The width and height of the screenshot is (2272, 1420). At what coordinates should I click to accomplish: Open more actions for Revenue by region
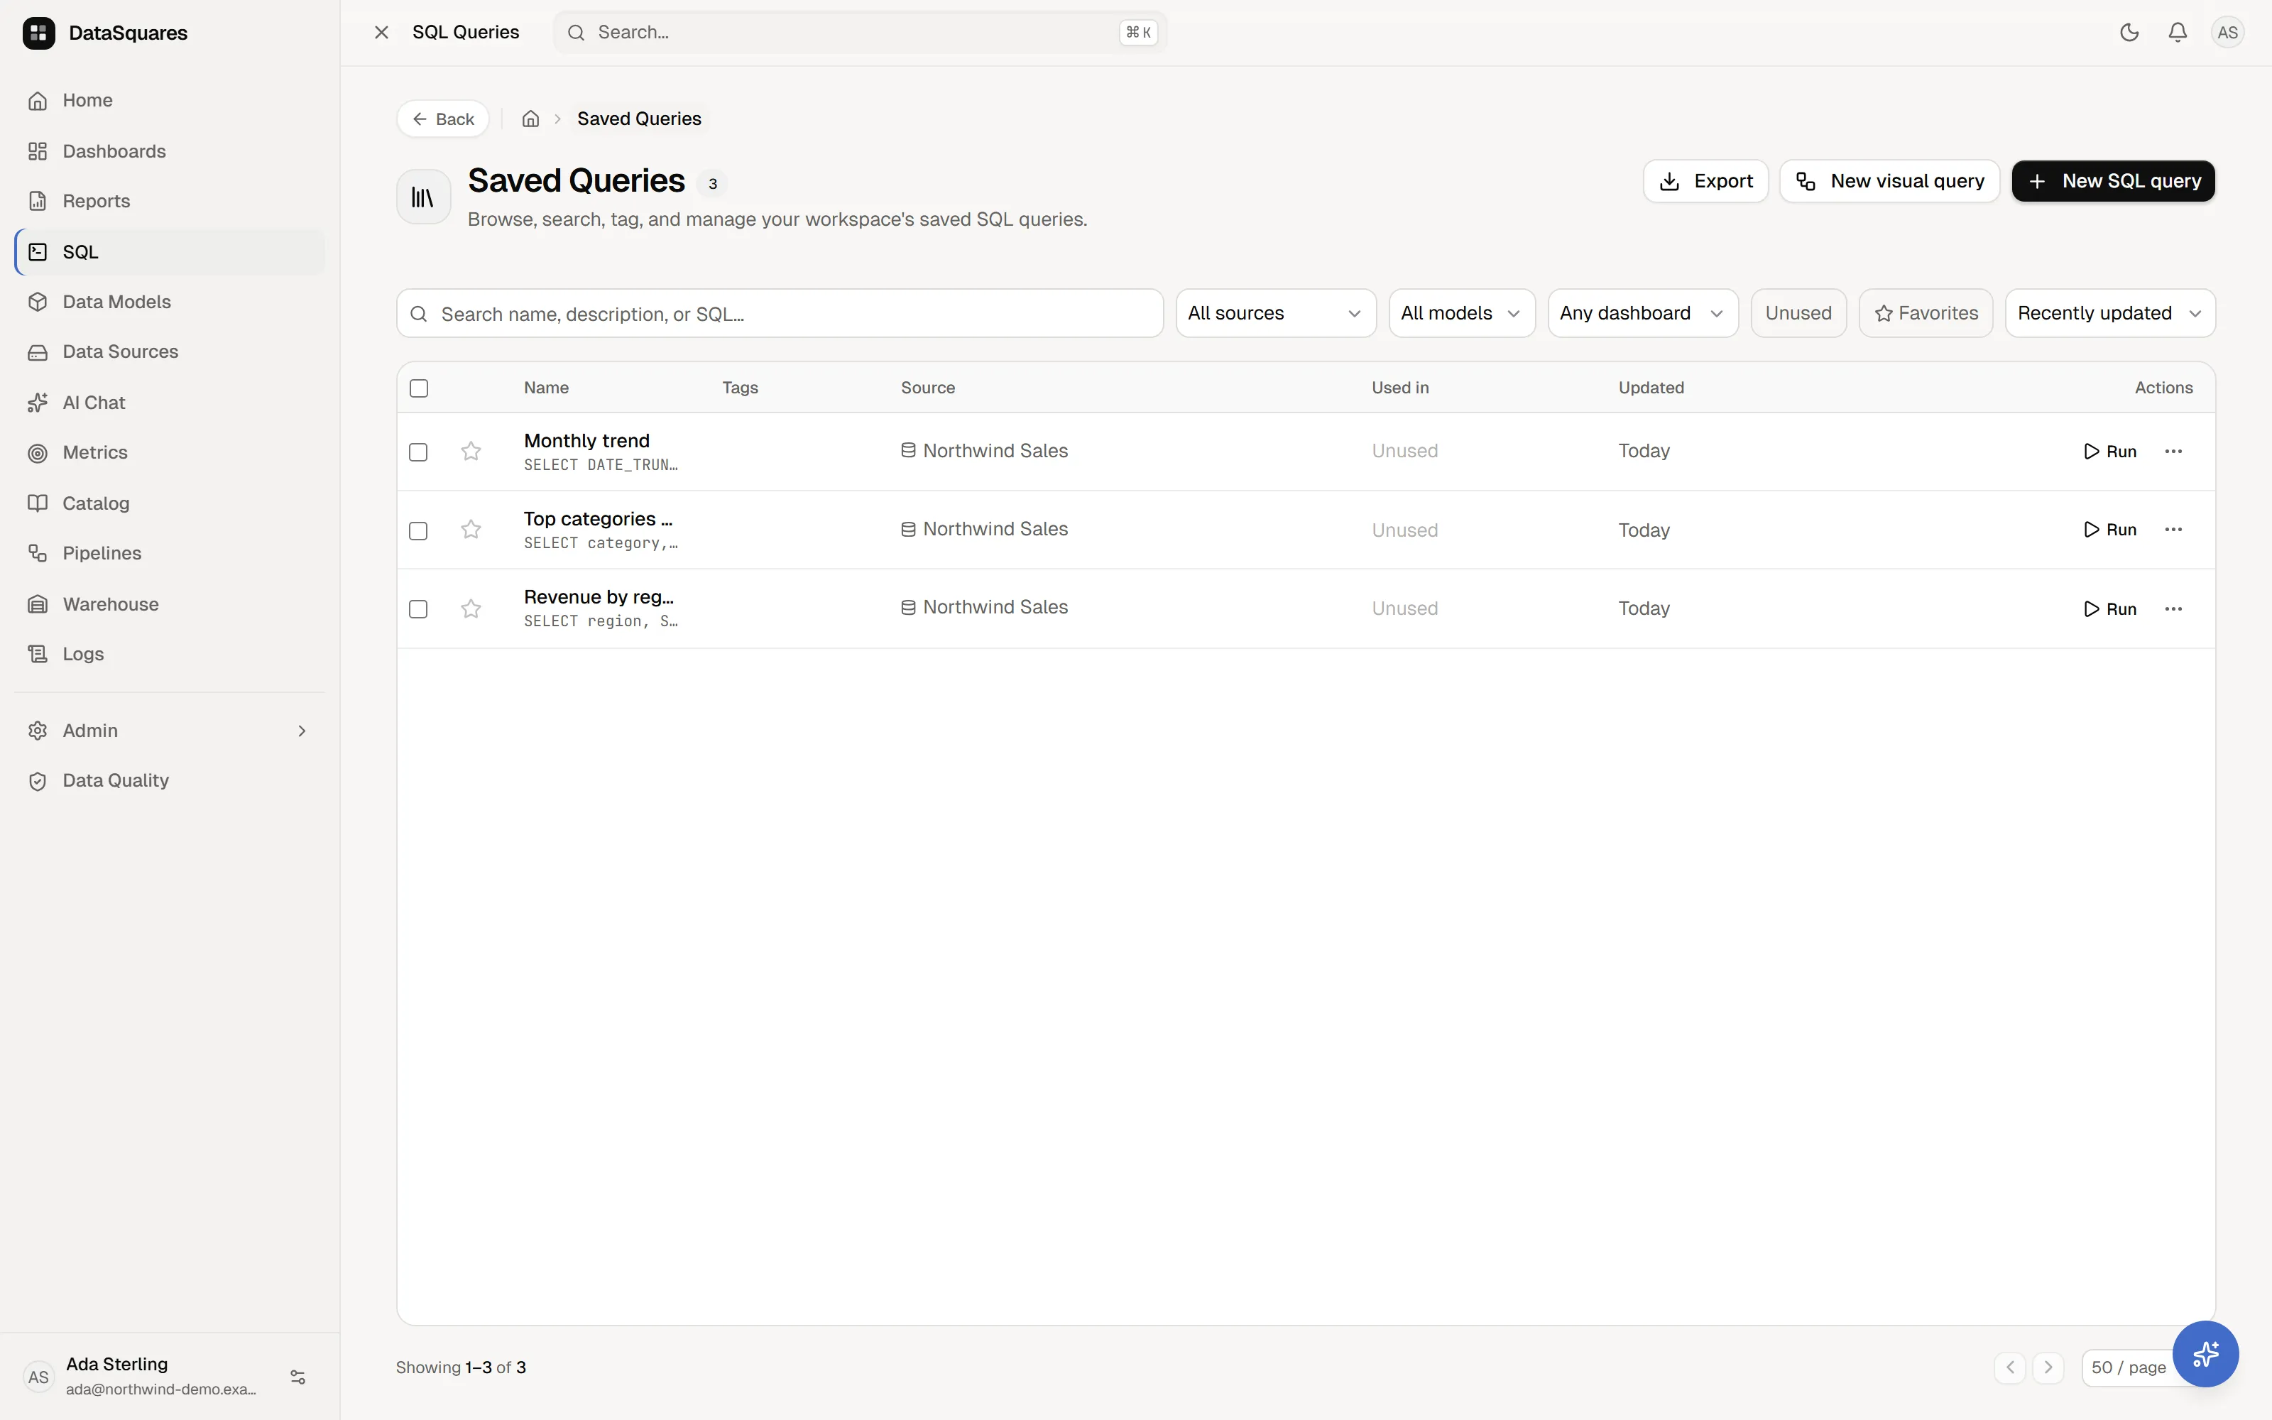pos(2173,608)
